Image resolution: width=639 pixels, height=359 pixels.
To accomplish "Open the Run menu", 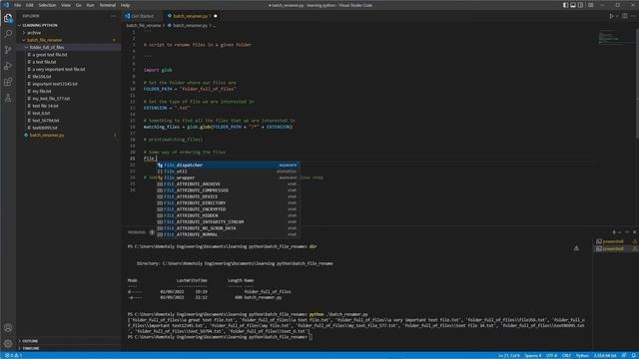I will click(91, 5).
